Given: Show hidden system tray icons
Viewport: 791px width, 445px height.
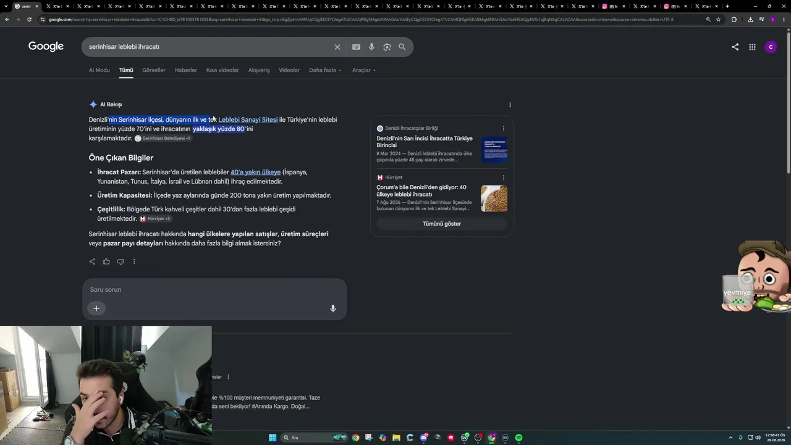Looking at the screenshot, I should coord(730,438).
